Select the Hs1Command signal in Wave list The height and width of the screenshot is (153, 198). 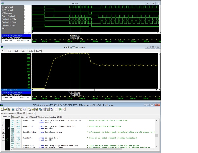click(8, 7)
